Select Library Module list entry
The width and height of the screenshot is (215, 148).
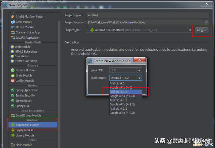coord(33,135)
